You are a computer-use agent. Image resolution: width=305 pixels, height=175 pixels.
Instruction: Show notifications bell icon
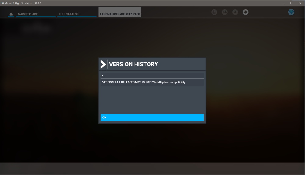[x=246, y=12]
